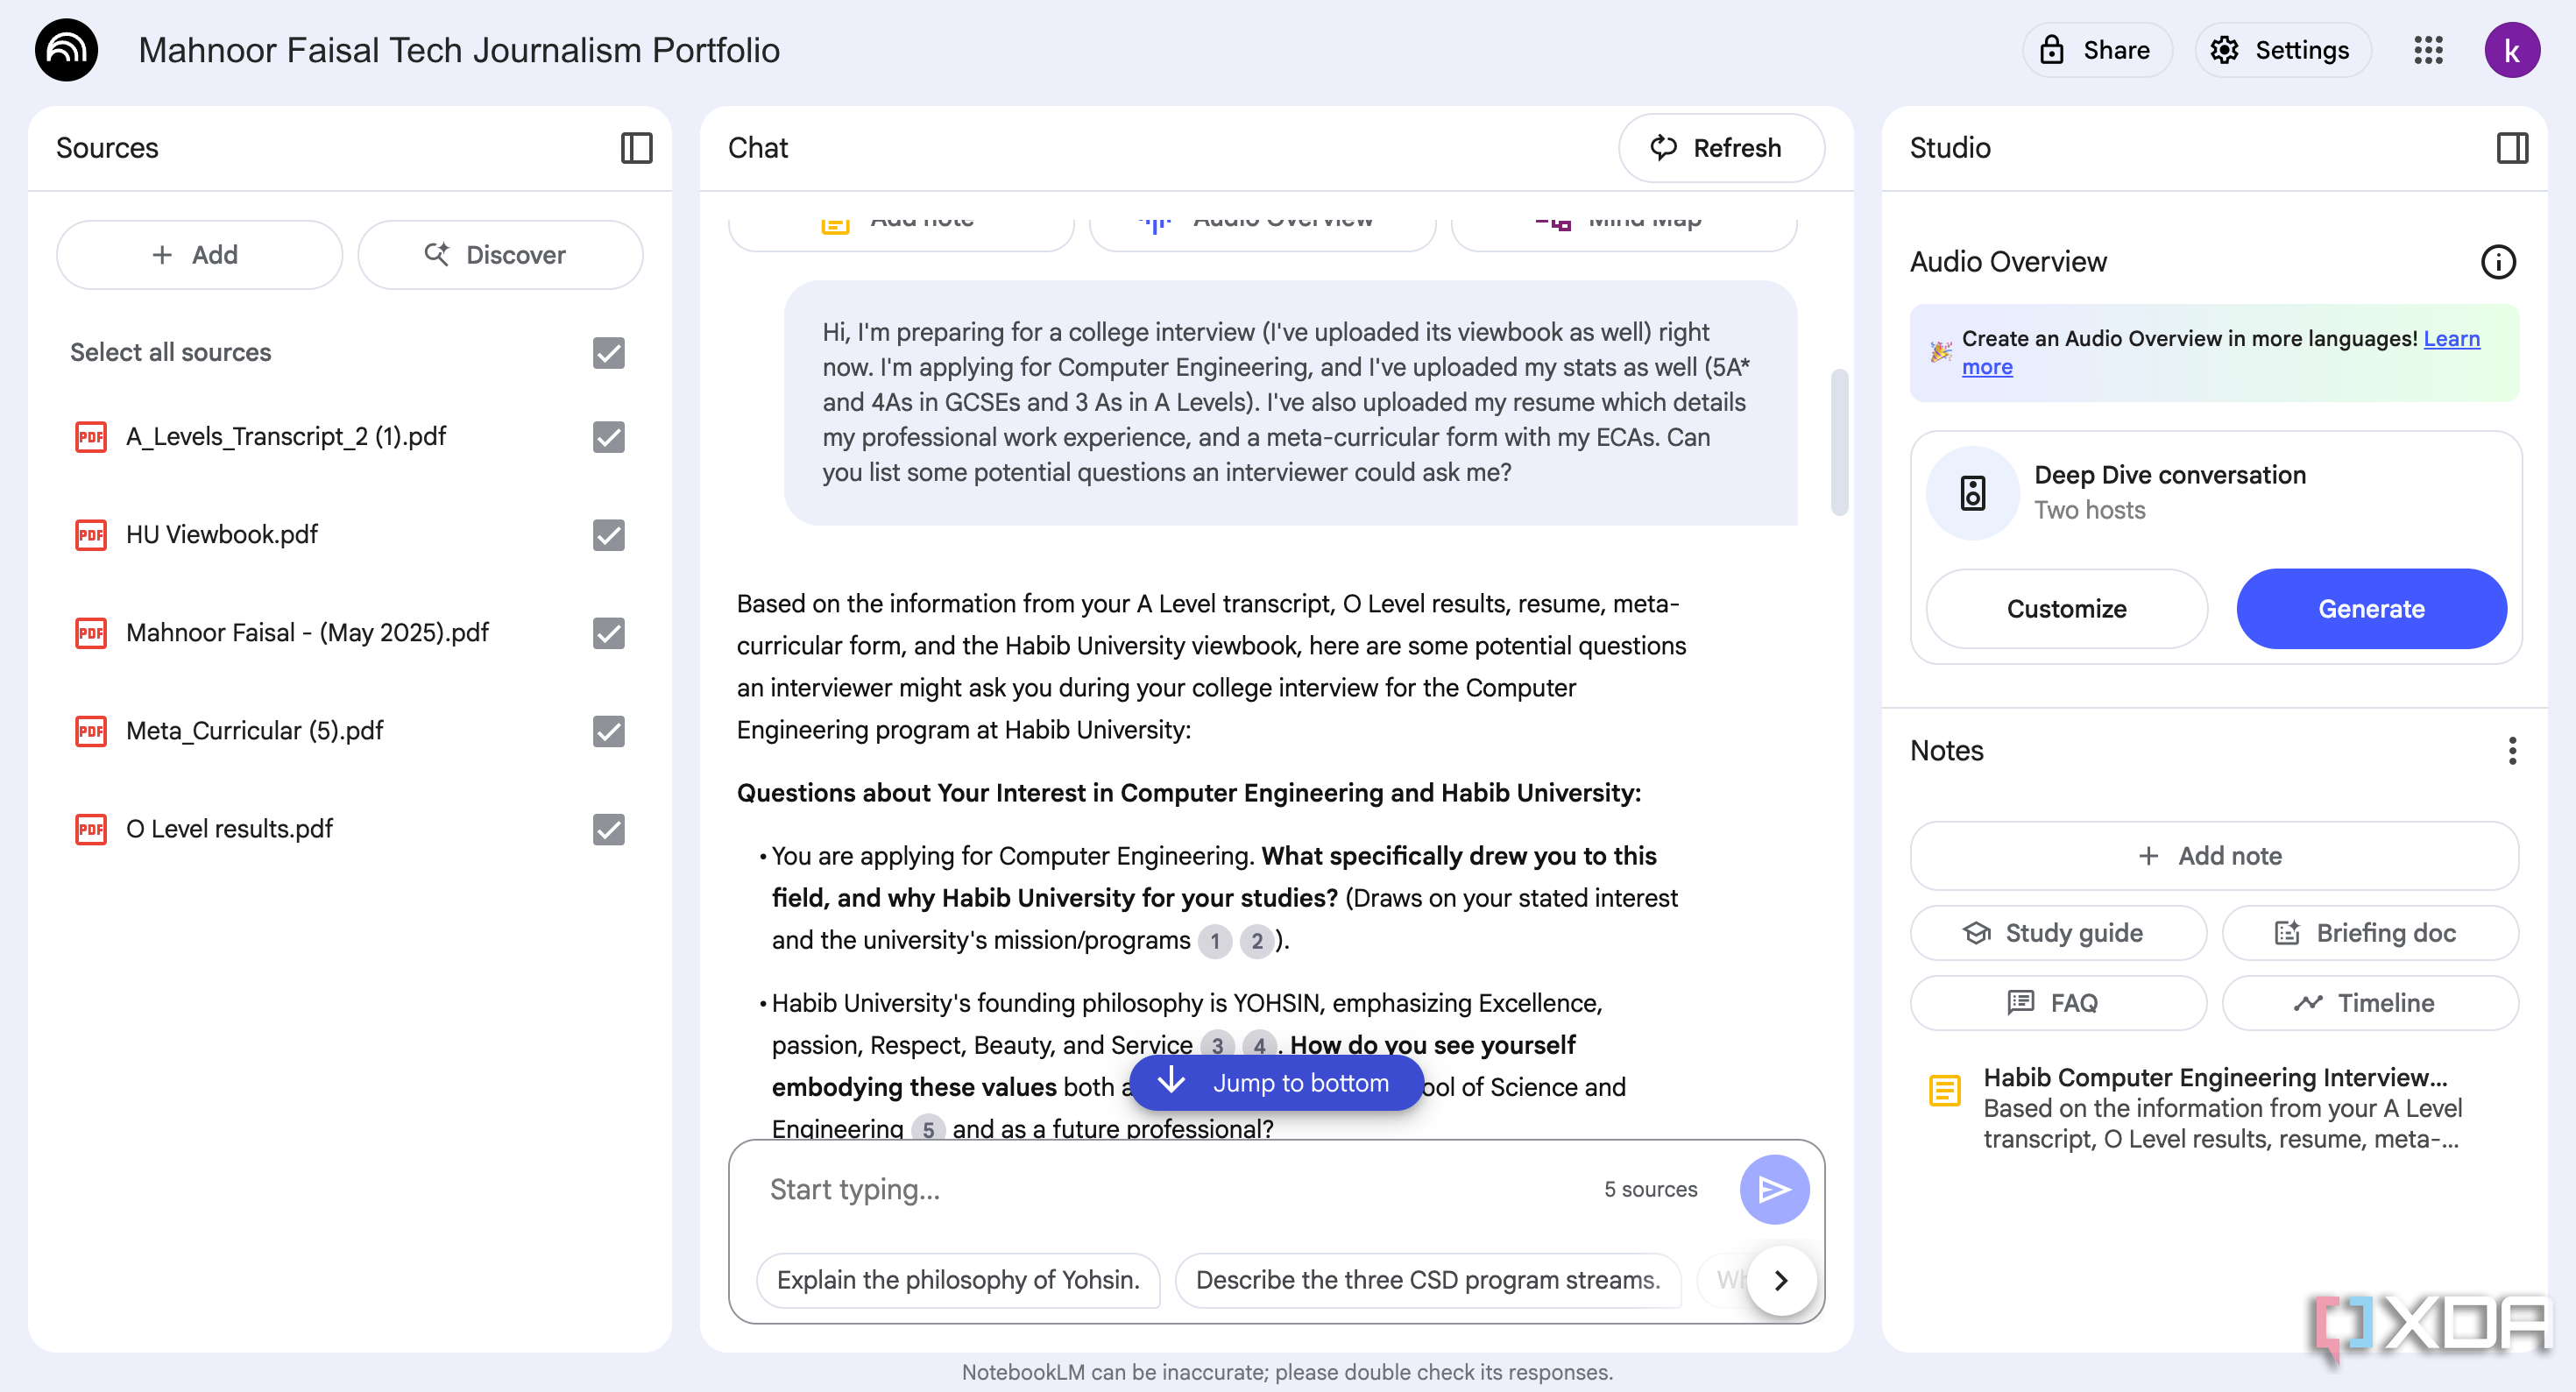Generate the Deep Dive audio
The image size is (2576, 1392).
click(x=2370, y=609)
